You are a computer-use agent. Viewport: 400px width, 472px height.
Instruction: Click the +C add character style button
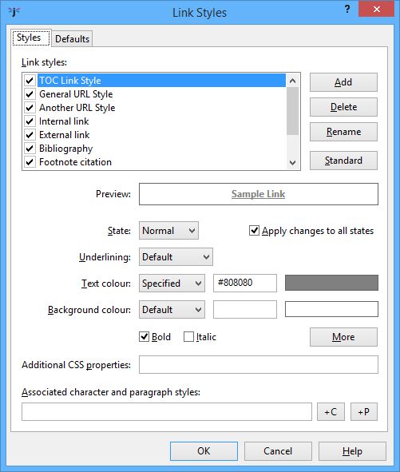click(331, 411)
